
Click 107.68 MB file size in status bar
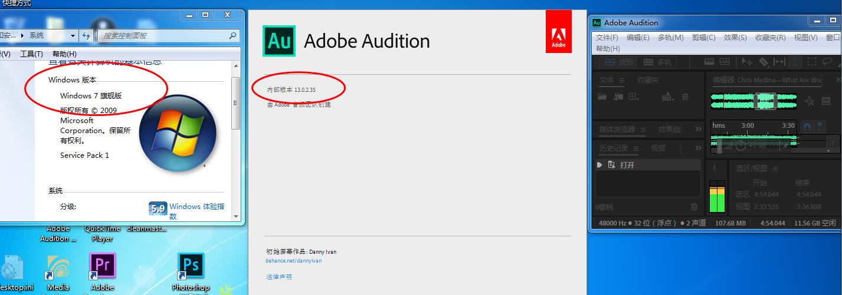pos(730,224)
